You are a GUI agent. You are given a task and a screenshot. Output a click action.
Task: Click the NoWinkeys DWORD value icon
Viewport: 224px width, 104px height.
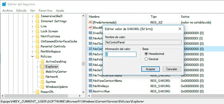coord(90,86)
